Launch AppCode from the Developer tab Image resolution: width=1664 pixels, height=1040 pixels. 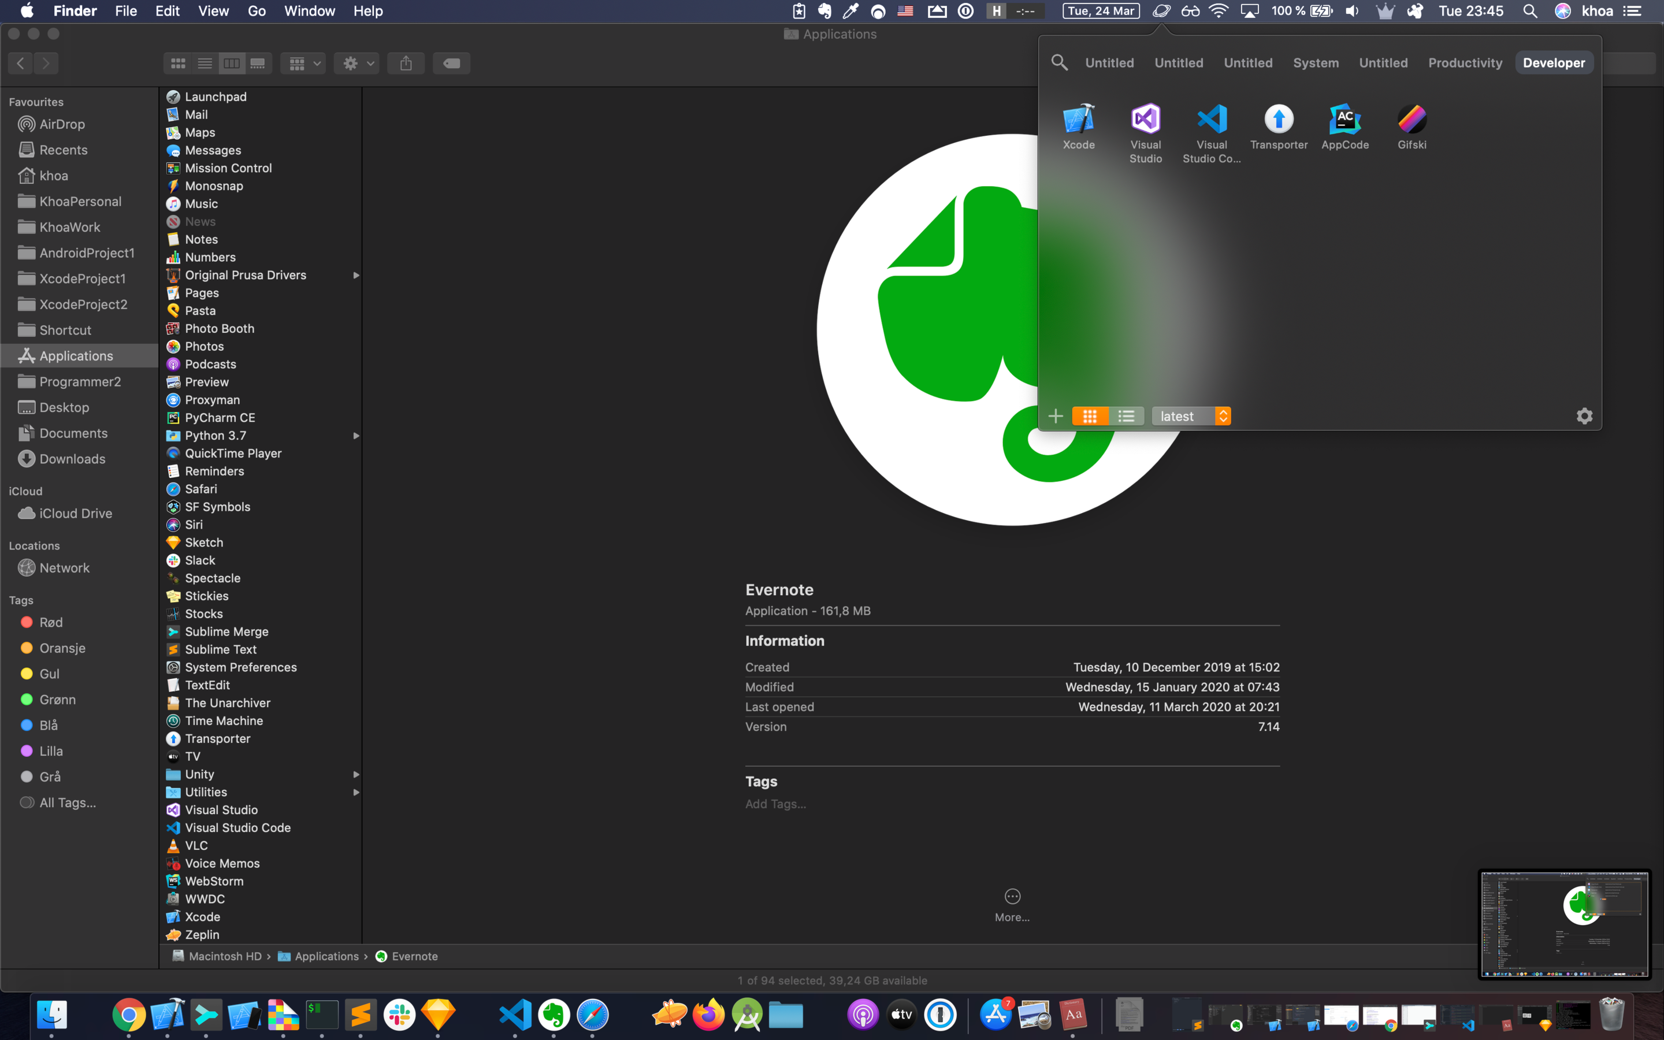(x=1345, y=127)
